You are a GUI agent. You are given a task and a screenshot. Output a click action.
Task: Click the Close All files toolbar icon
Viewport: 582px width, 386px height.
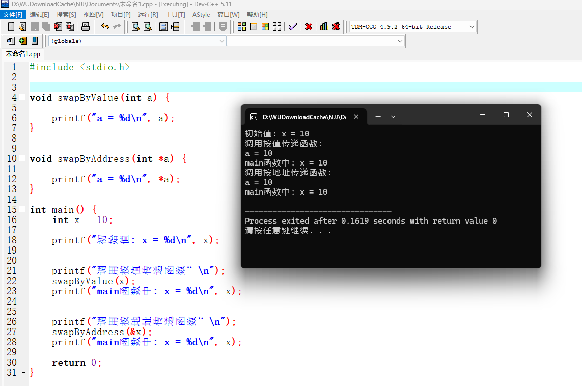click(70, 26)
